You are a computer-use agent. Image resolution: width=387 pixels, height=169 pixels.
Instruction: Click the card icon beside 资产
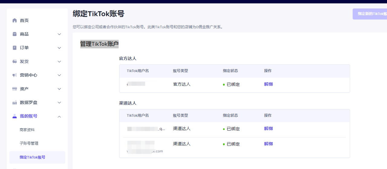point(15,89)
